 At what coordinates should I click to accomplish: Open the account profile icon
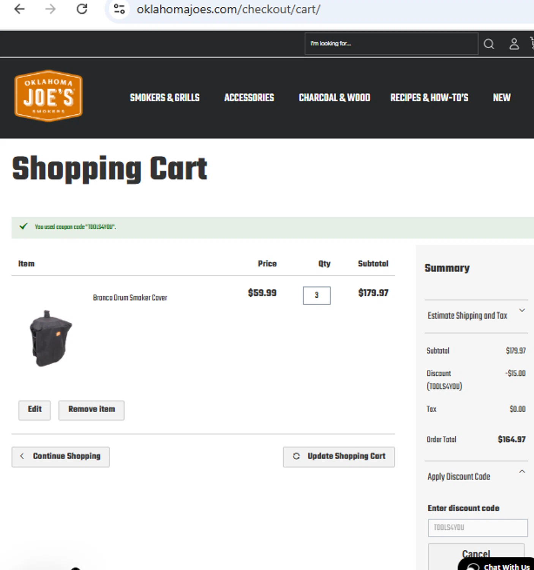[514, 44]
